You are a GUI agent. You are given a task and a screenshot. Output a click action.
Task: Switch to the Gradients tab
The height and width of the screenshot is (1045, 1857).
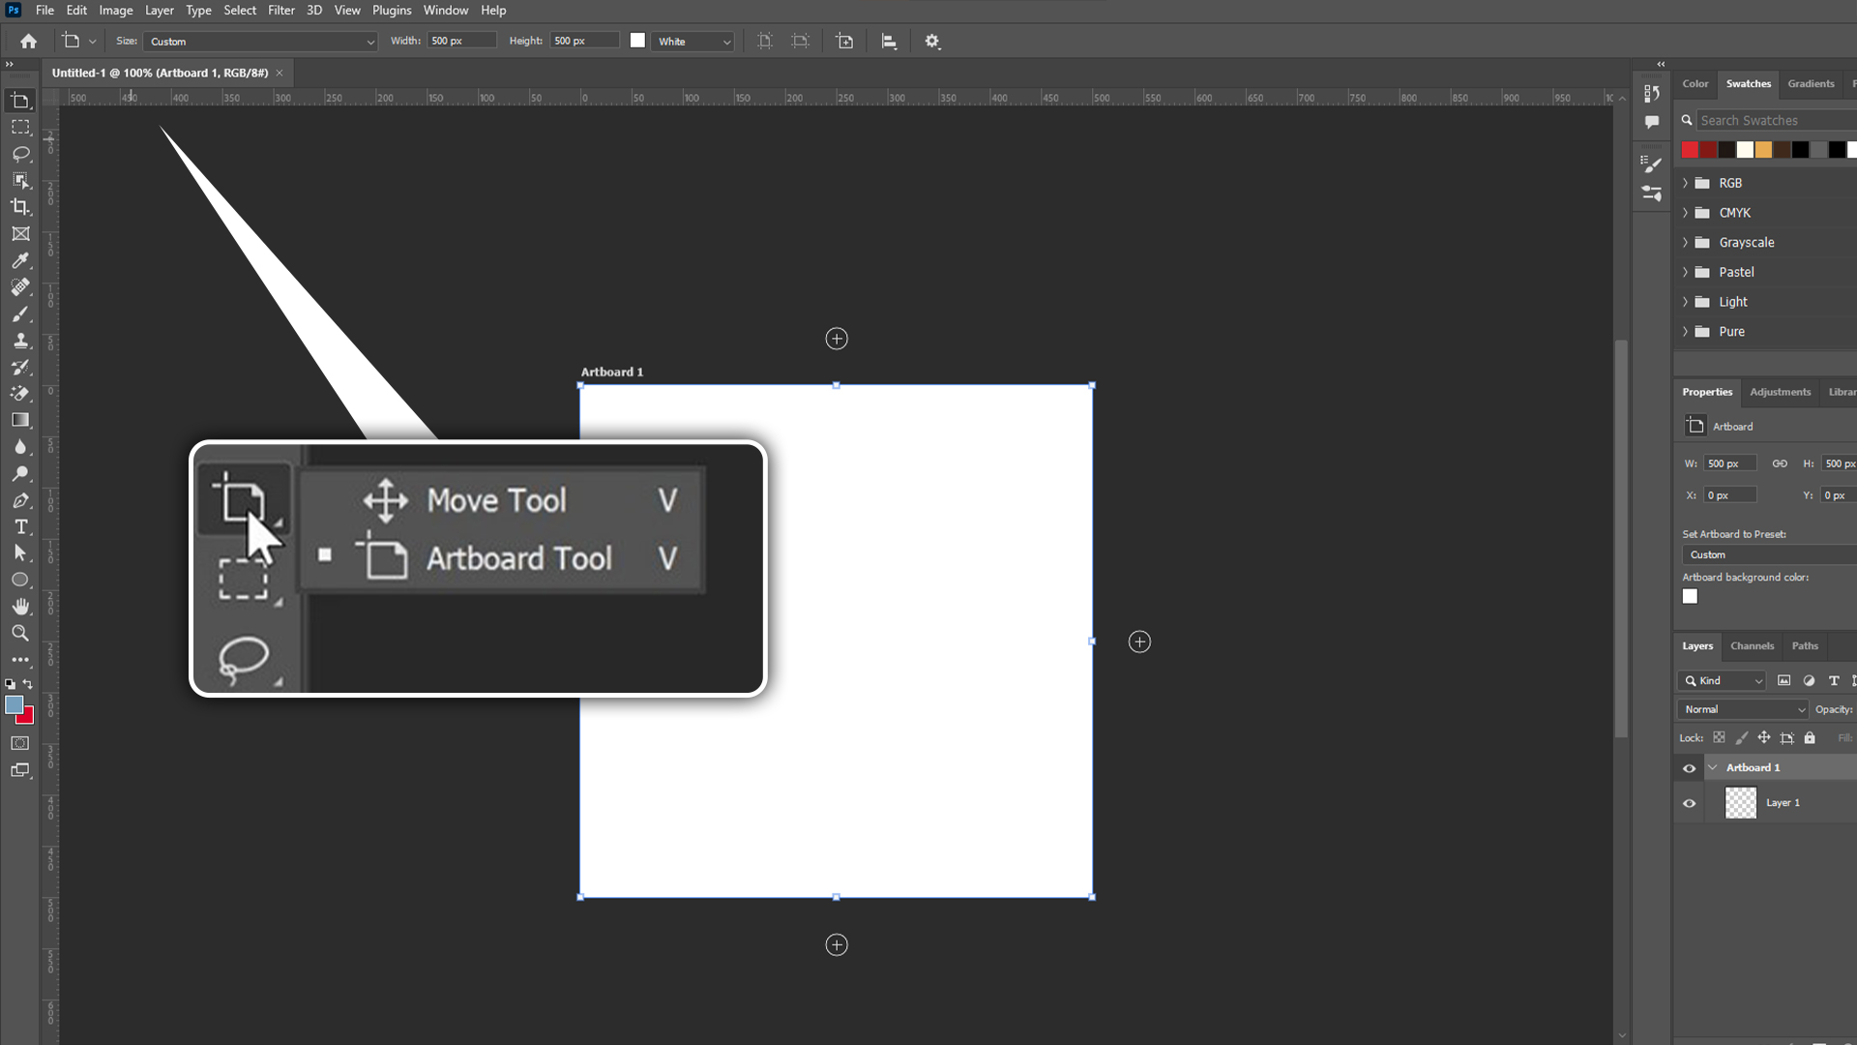tap(1811, 84)
